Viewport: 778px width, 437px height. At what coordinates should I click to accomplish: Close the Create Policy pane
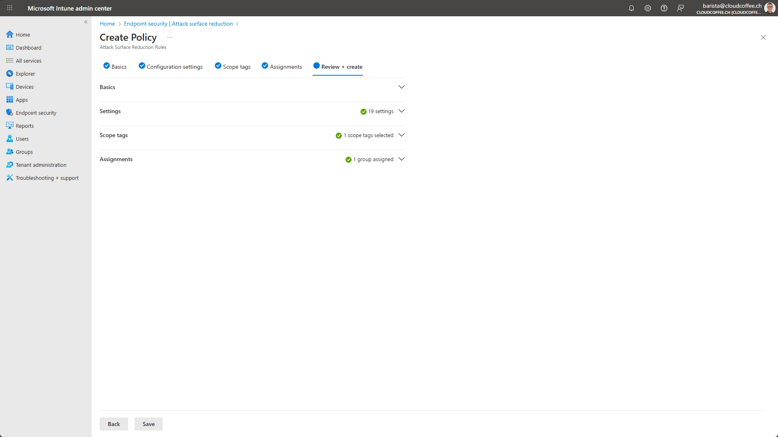coord(763,37)
